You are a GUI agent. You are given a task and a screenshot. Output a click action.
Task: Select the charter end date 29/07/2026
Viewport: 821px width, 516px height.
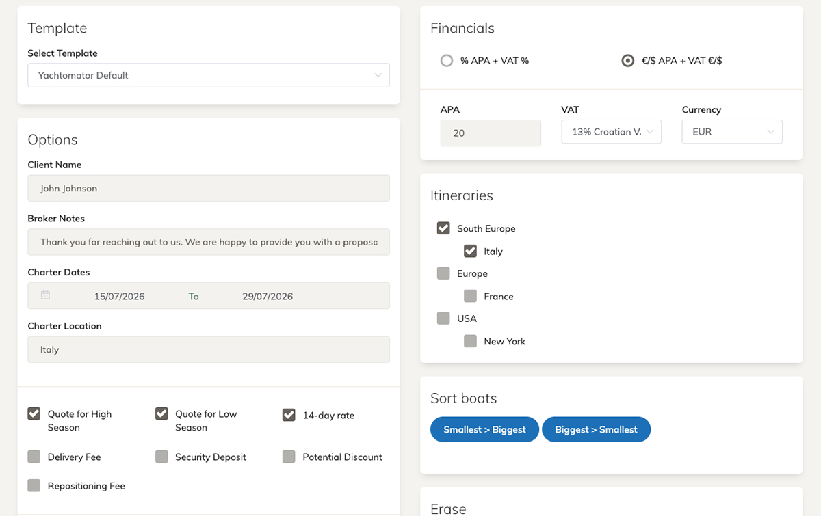[x=268, y=296]
